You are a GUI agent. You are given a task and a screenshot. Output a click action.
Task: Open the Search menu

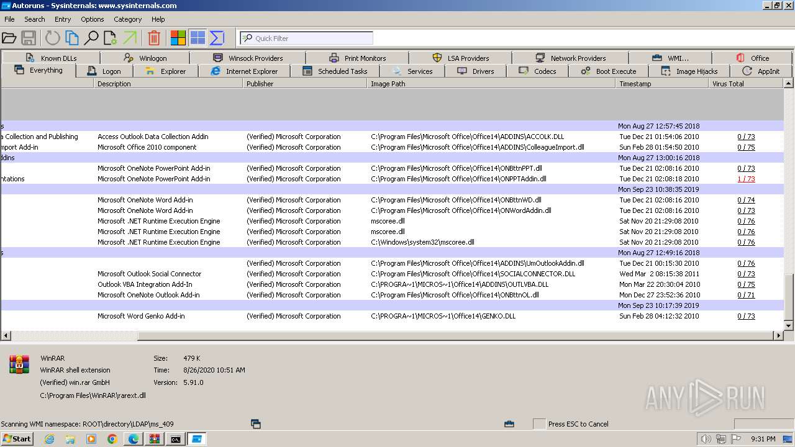(x=35, y=19)
